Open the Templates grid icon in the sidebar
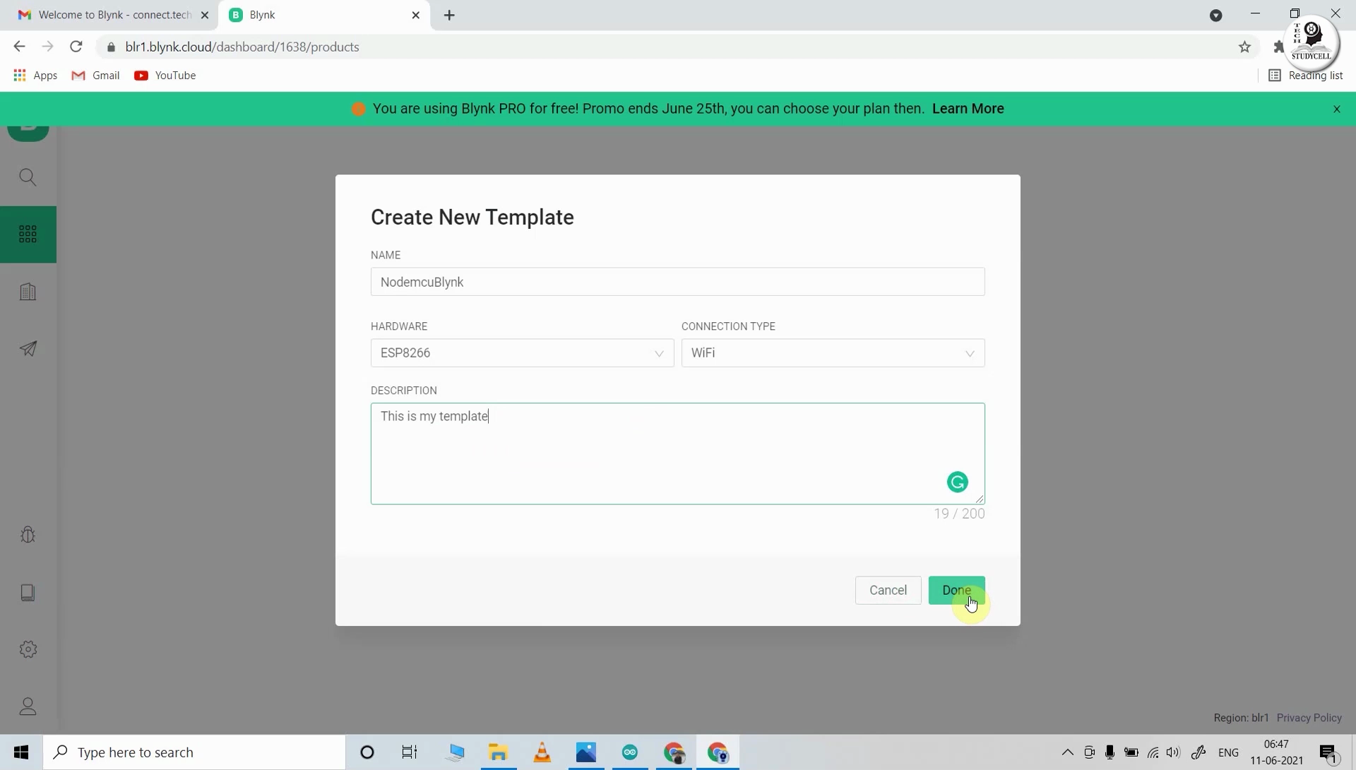Screen dimensions: 1356x770 28,235
